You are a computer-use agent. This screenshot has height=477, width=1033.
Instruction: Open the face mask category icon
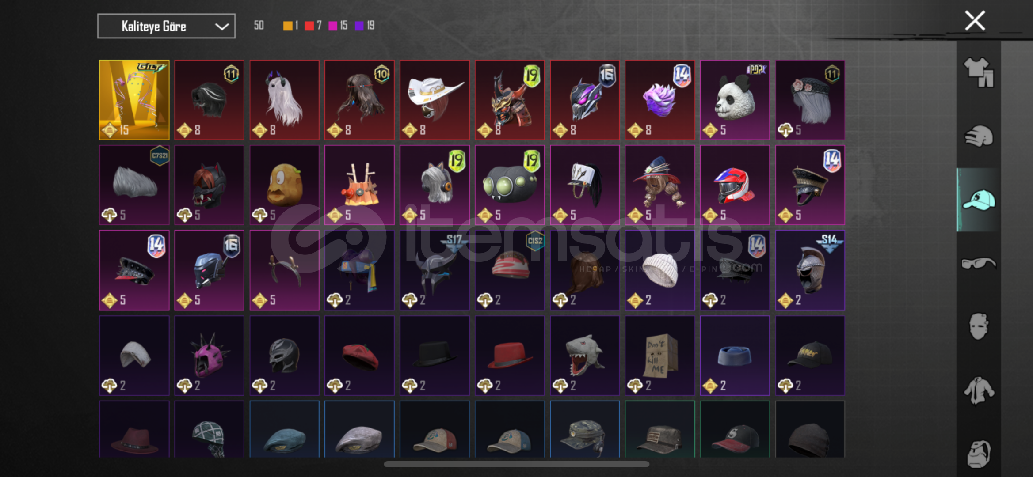[x=979, y=327]
